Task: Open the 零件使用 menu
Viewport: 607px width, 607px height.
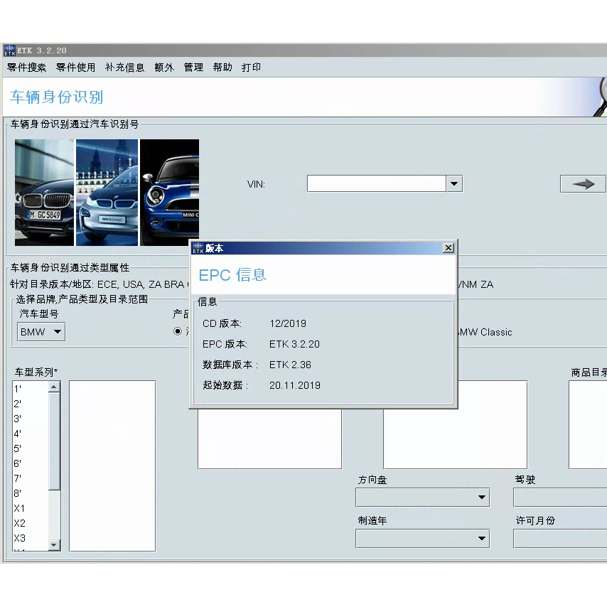Action: pyautogui.click(x=75, y=68)
